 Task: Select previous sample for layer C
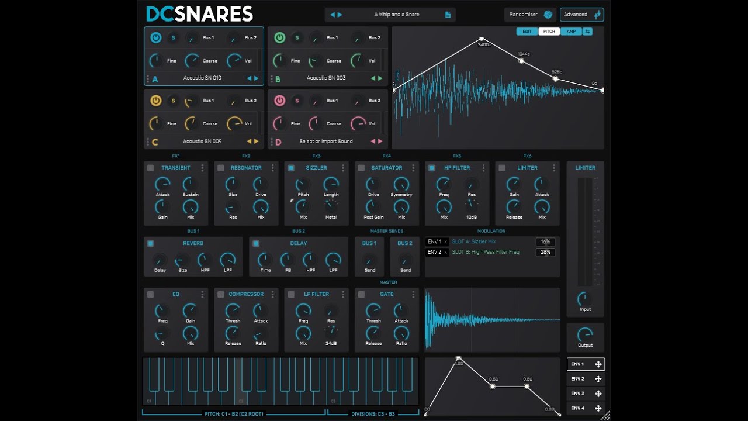249,141
